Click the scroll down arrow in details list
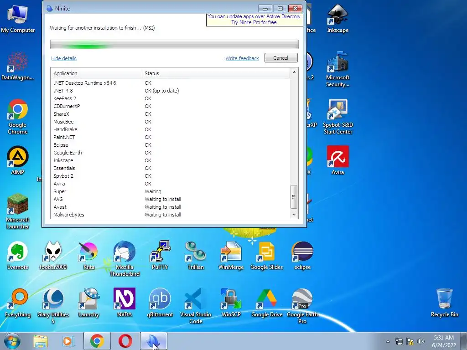Image resolution: width=467 pixels, height=350 pixels. [x=294, y=215]
